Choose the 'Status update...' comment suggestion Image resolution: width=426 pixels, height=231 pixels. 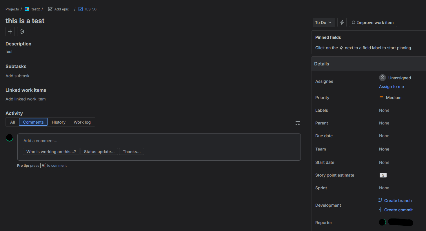click(99, 152)
